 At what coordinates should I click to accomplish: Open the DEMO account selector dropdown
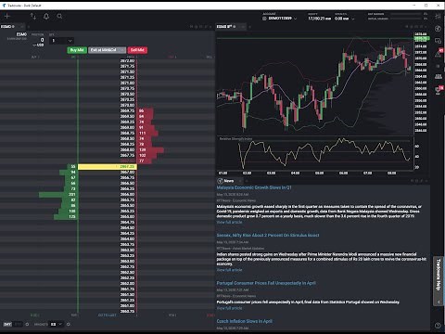280,19
